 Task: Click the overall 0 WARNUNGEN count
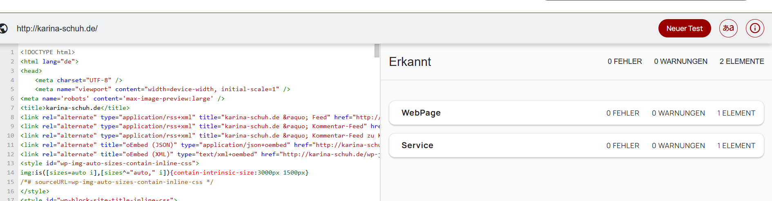pyautogui.click(x=681, y=61)
